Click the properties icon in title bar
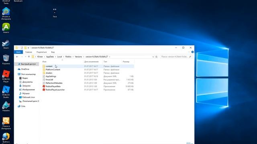Image resolution: width=257 pixels, height=144 pixels. coord(22,48)
